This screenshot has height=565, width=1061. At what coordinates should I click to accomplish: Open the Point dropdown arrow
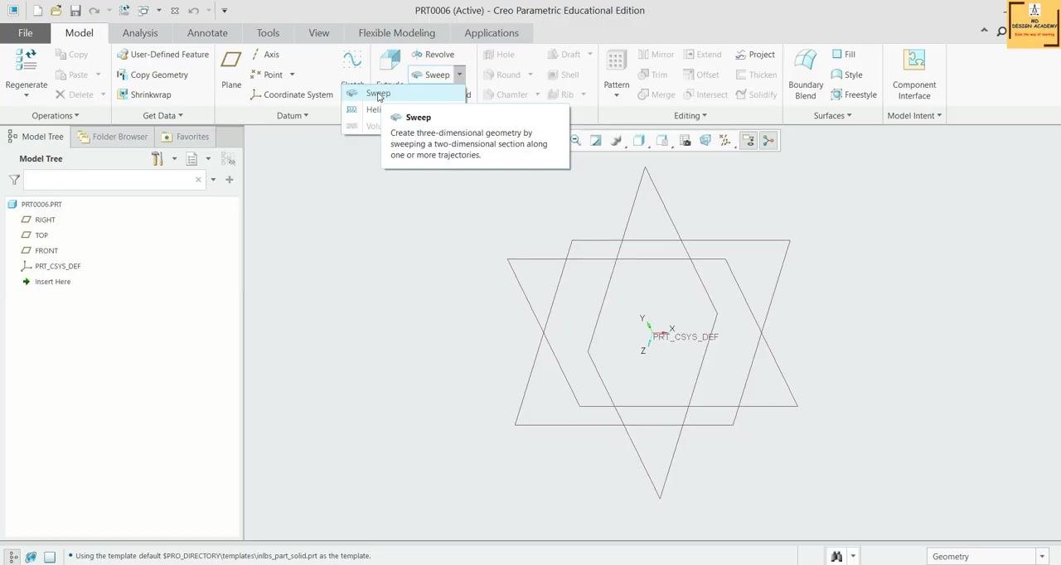[292, 75]
